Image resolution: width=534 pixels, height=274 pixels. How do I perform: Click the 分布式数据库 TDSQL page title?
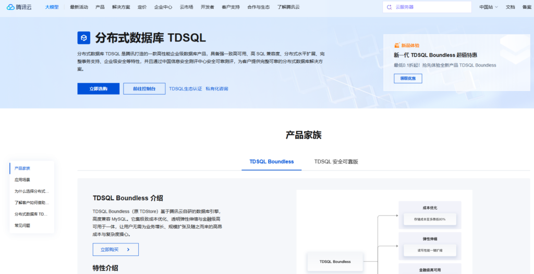pyautogui.click(x=150, y=37)
